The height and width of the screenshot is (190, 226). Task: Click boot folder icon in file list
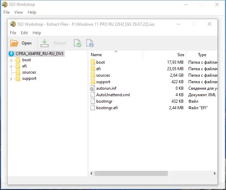click(93, 62)
